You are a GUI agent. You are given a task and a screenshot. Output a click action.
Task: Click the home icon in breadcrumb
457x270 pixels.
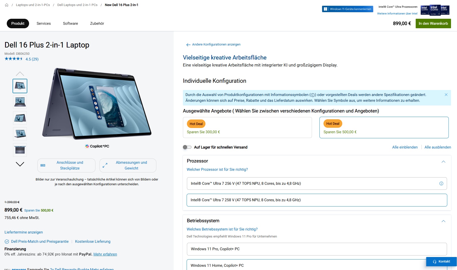coord(7,5)
